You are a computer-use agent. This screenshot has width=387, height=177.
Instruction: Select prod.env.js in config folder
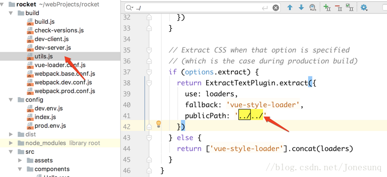[x=50, y=126]
